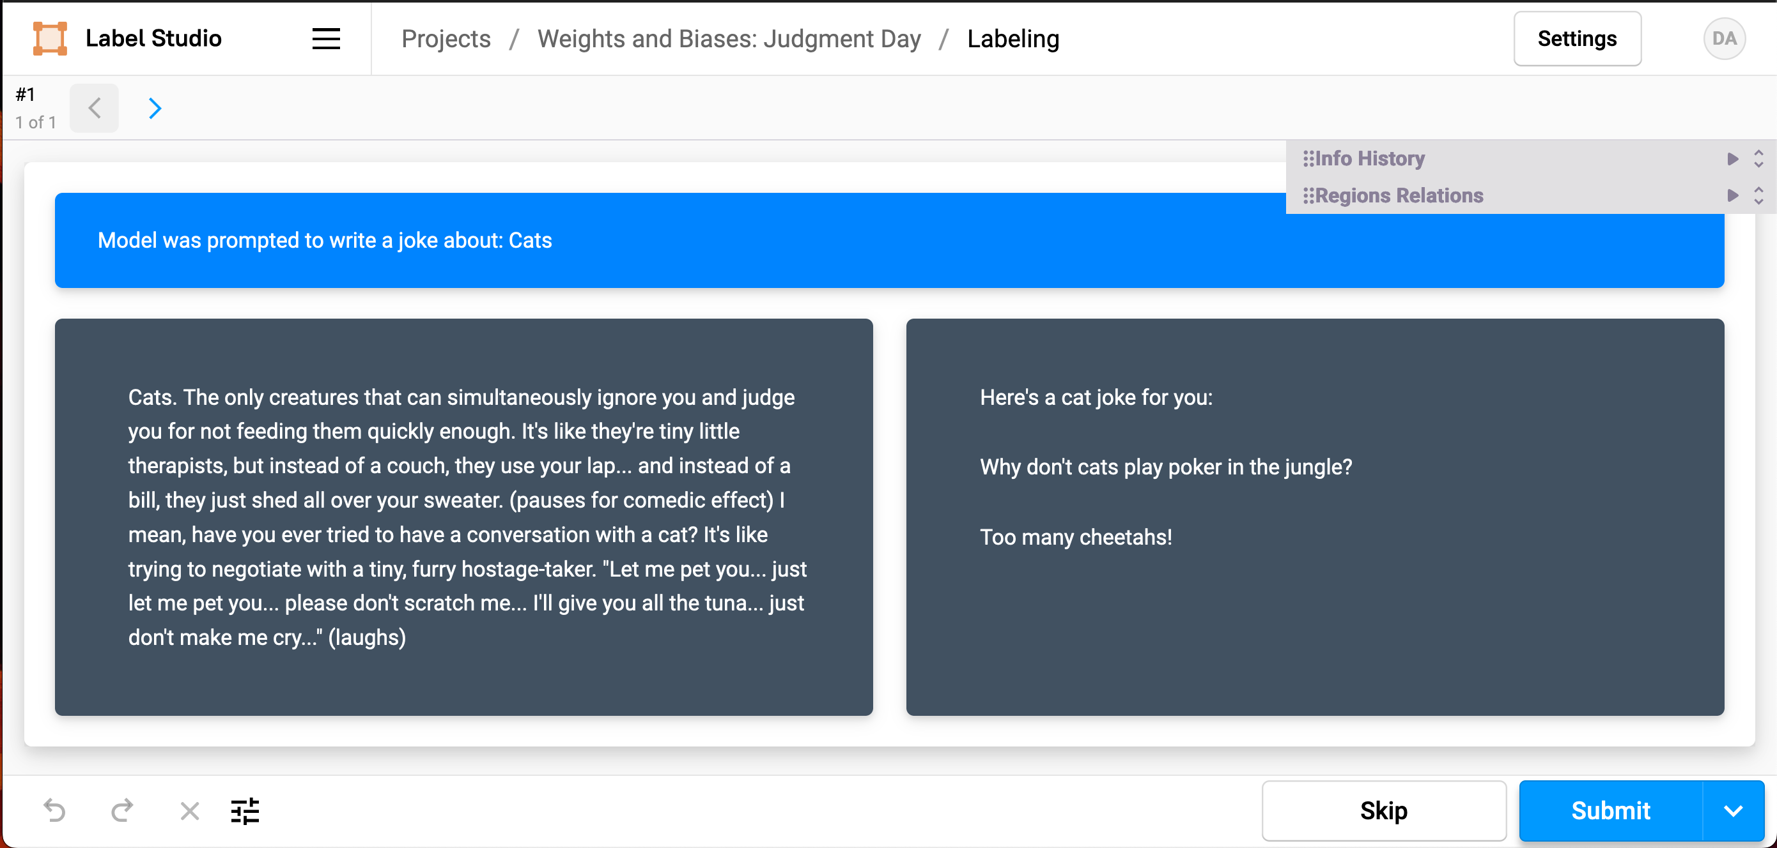Click the Settings button
This screenshot has height=848, width=1777.
pos(1576,38)
